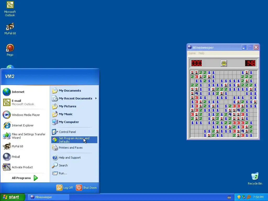Image resolution: width=268 pixels, height=201 pixels.
Task: Select the Minesweeper taskbar button
Action: click(48, 197)
